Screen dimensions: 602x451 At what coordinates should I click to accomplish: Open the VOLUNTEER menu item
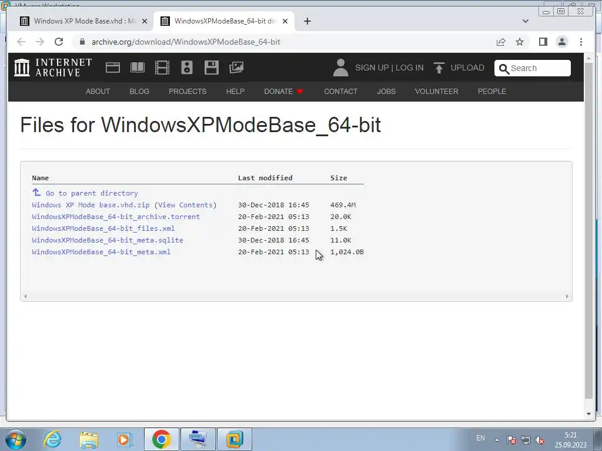click(437, 91)
